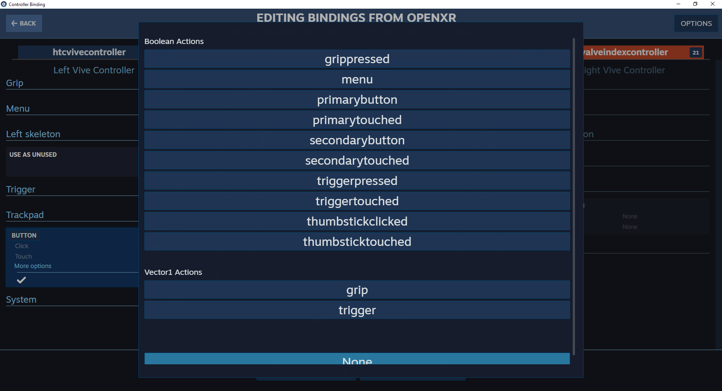Select the trigger Vector1 action
Viewport: 722px width, 391px height.
click(357, 310)
